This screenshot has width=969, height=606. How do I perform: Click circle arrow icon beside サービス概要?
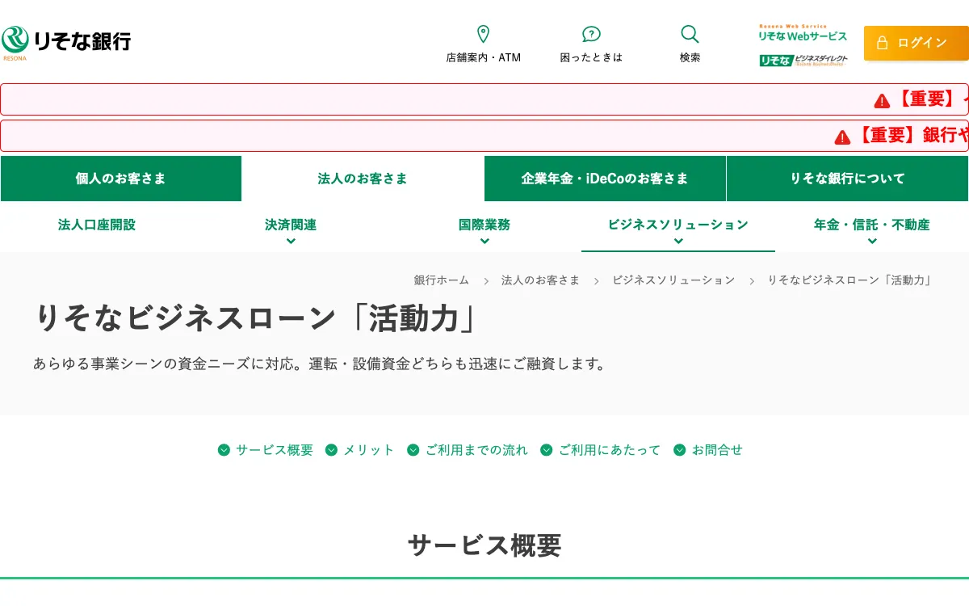(x=224, y=450)
